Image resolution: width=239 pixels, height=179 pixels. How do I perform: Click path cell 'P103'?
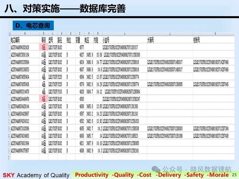(60, 92)
